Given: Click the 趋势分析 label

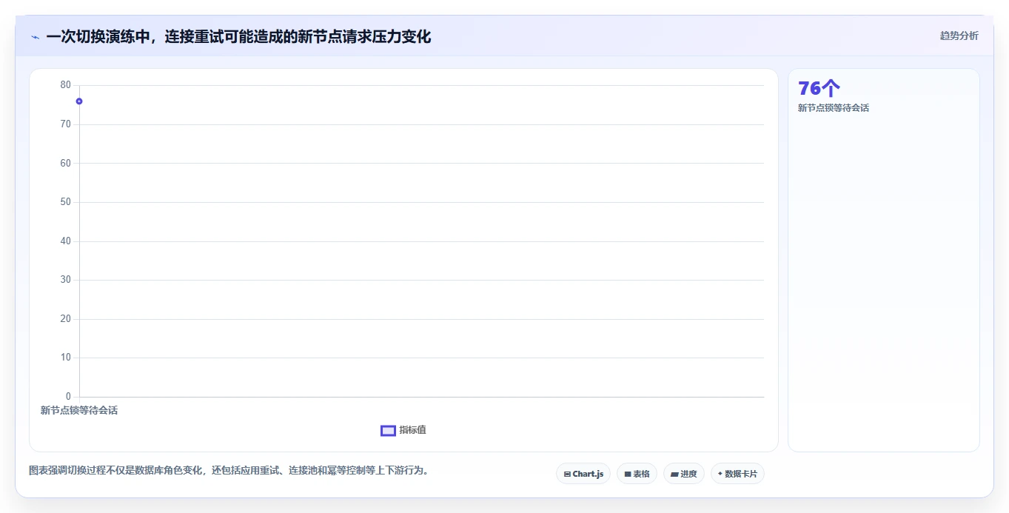Looking at the screenshot, I should pyautogui.click(x=959, y=36).
